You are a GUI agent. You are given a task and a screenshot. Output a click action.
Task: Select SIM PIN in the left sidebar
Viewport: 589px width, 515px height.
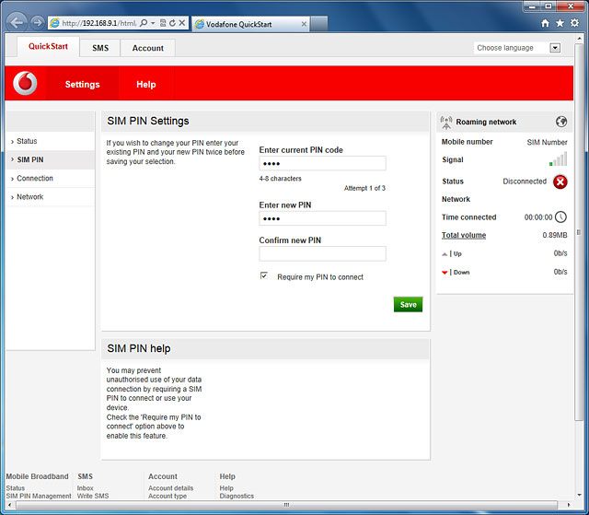tap(51, 159)
